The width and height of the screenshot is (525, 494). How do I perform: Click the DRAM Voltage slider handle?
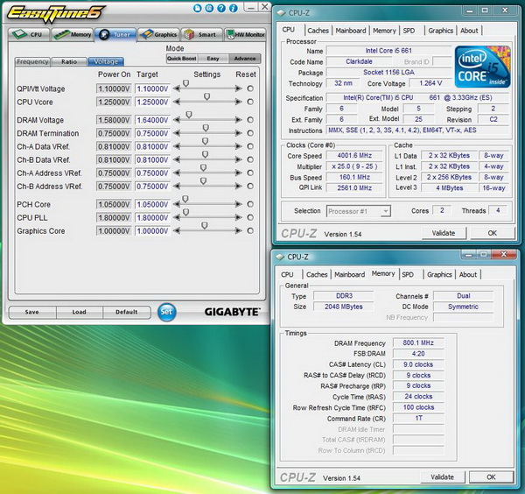coord(189,115)
